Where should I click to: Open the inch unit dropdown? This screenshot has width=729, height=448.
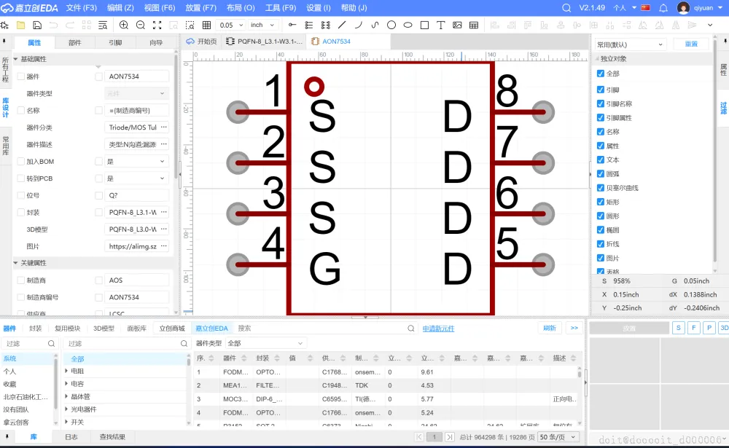(262, 25)
